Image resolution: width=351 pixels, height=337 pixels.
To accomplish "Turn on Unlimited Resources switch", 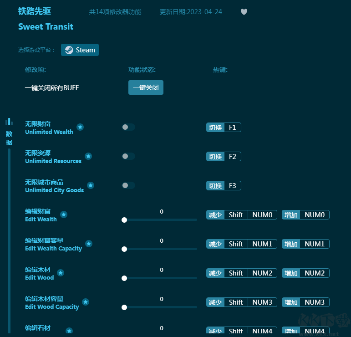I will point(128,156).
